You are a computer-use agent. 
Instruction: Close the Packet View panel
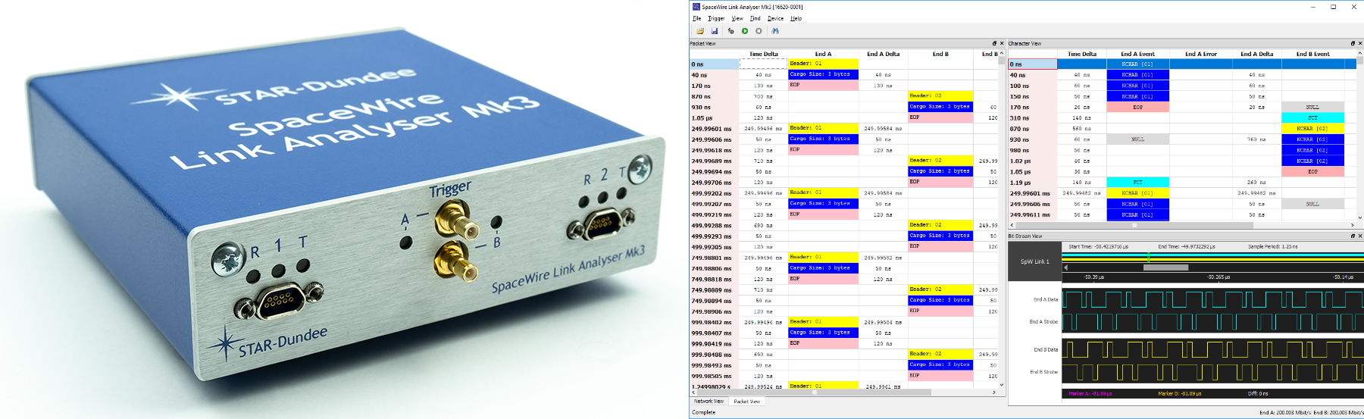point(1002,43)
